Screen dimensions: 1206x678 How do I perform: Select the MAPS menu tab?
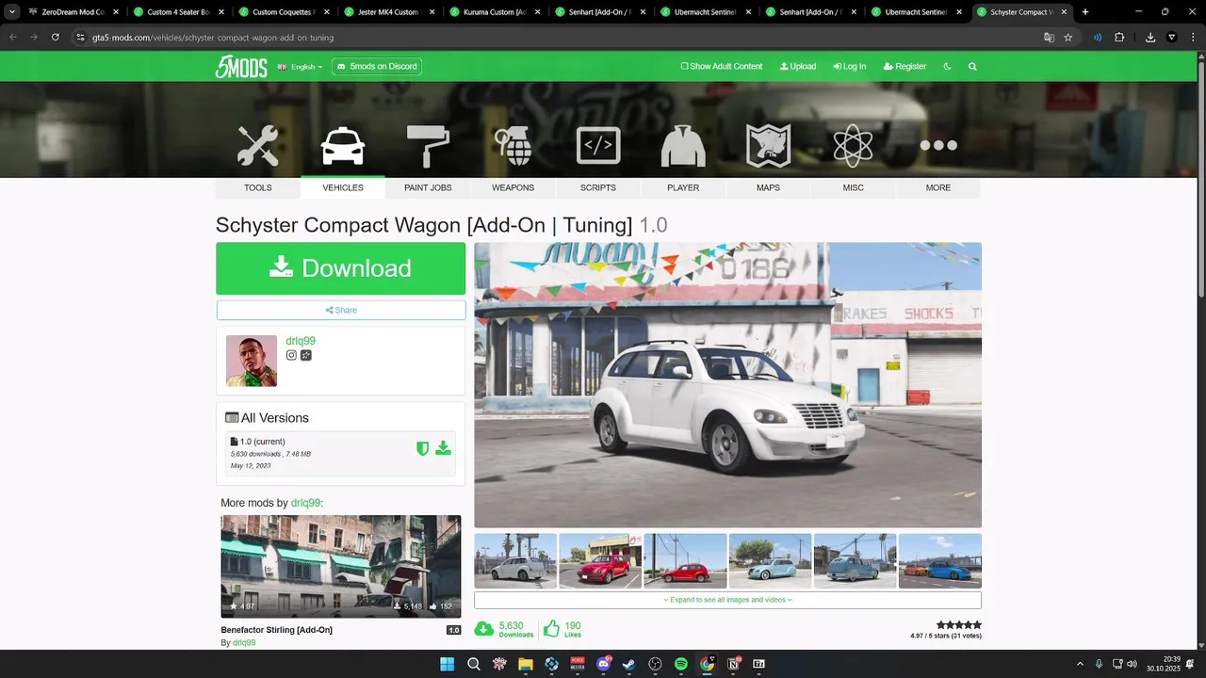768,187
